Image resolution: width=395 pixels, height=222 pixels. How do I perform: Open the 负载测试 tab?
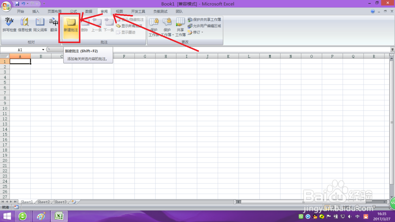(x=160, y=11)
